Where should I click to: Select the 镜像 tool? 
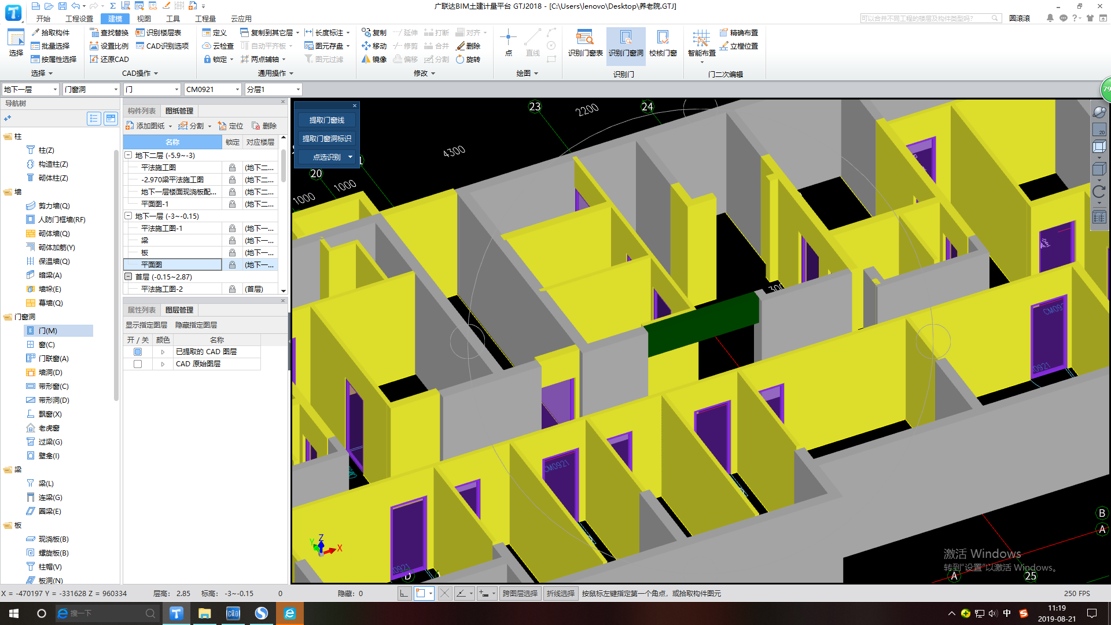[374, 59]
